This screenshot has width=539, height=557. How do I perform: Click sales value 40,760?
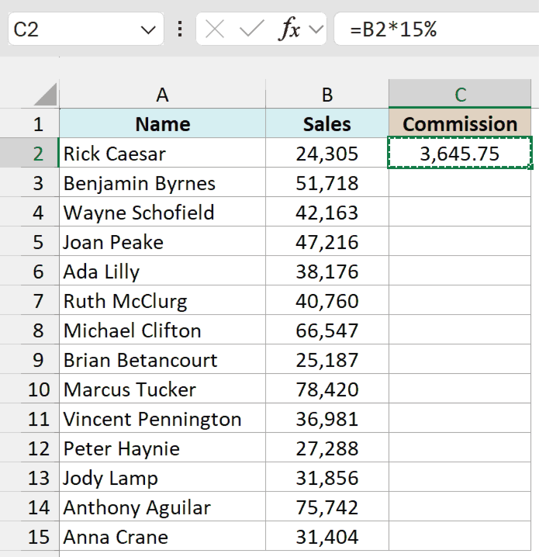327,300
